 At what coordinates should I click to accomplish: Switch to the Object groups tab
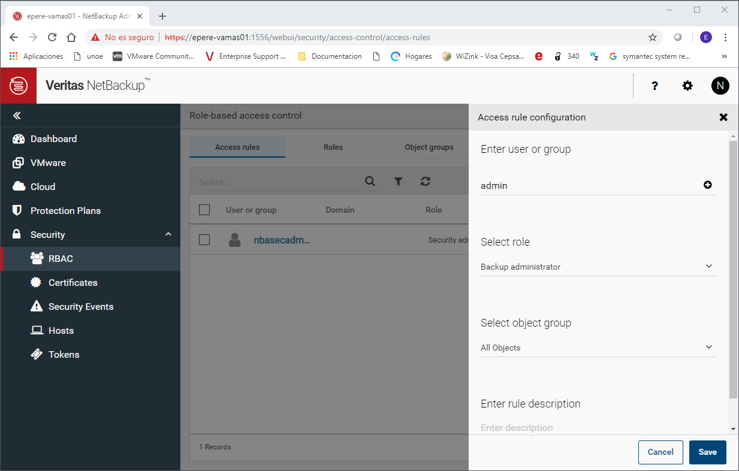pyautogui.click(x=429, y=147)
